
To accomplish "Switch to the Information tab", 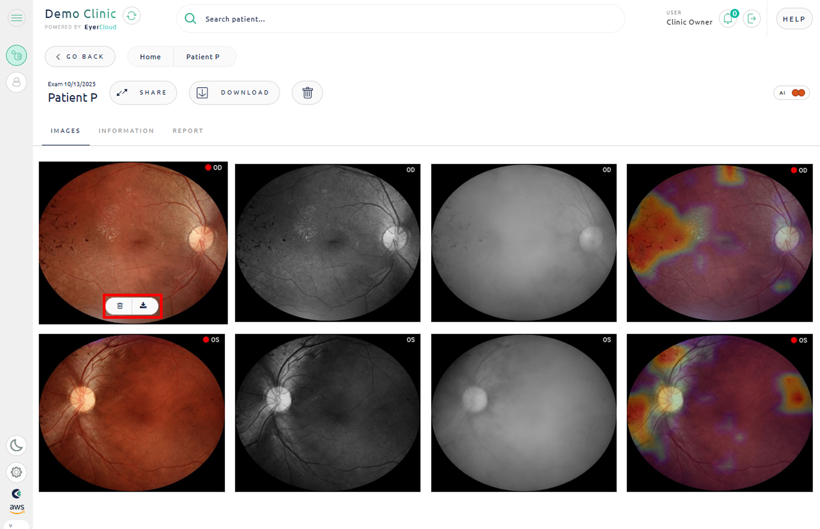I will pos(126,131).
